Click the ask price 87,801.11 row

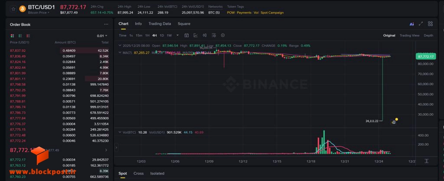59,79
